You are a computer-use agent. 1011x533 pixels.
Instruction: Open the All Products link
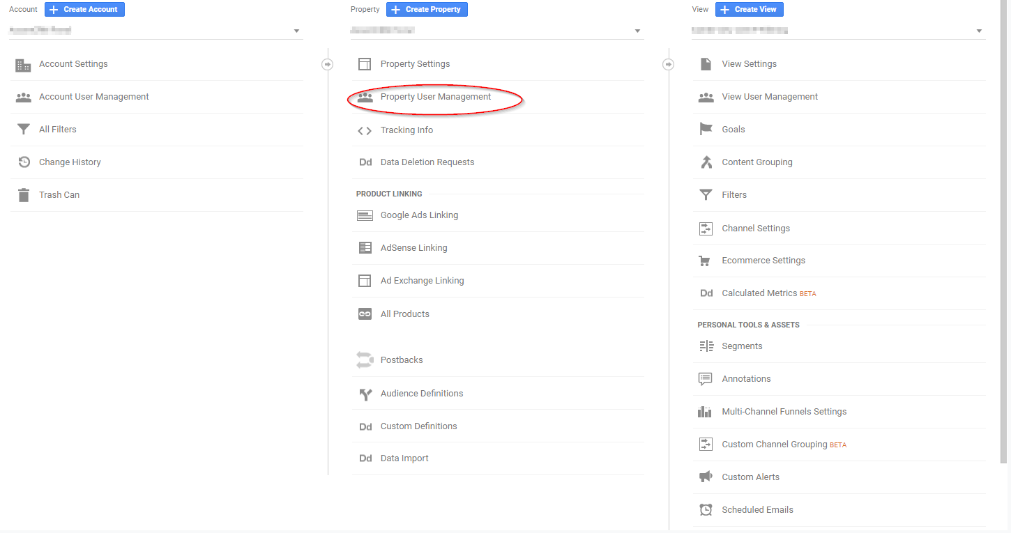tap(405, 314)
